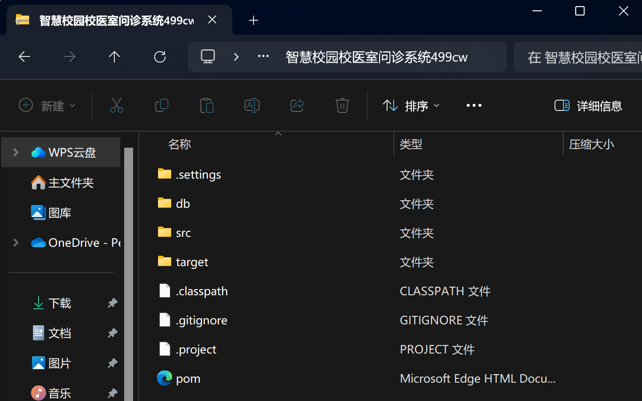Refresh the current folder view

tap(160, 57)
